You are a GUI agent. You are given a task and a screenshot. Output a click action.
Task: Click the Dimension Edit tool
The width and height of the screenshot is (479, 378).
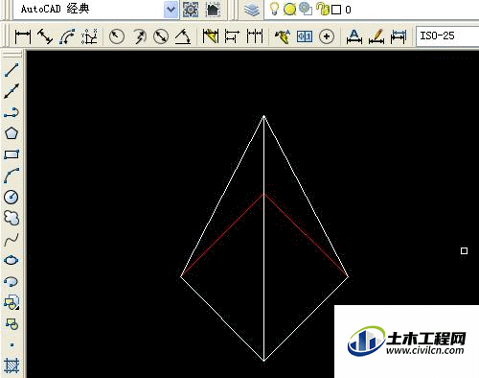pos(354,36)
